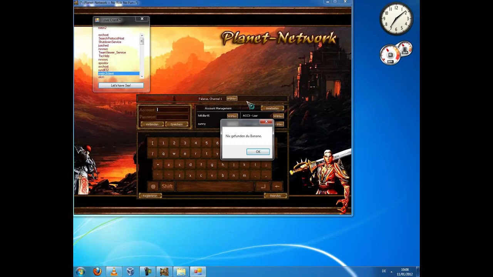This screenshot has width=493, height=277.
Task: Click process list scrollbar down arrow
Action: click(x=142, y=77)
